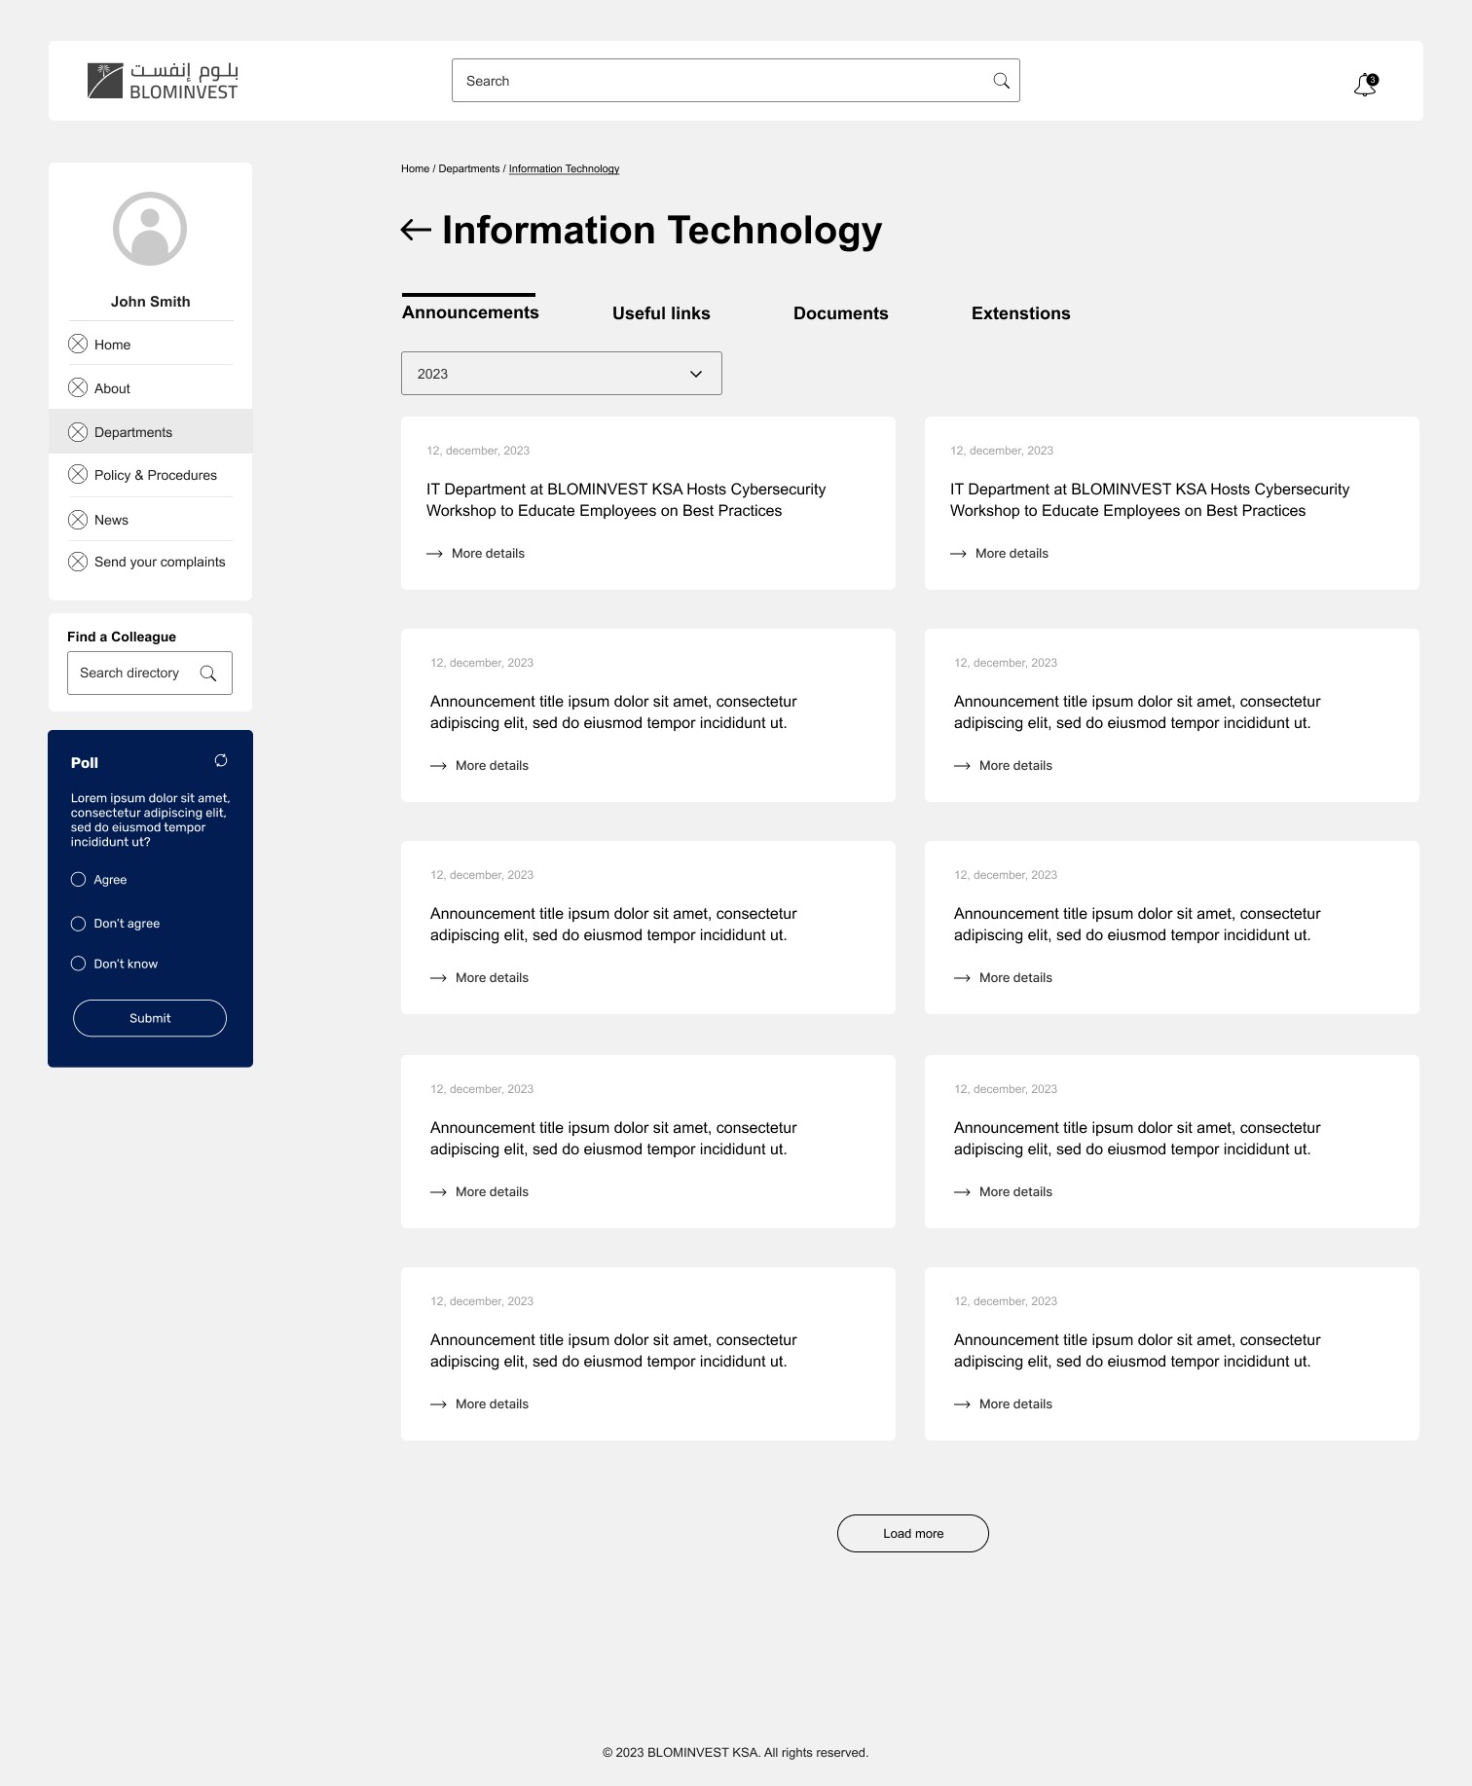The width and height of the screenshot is (1472, 1786).
Task: Select the Agree poll option
Action: tap(78, 880)
